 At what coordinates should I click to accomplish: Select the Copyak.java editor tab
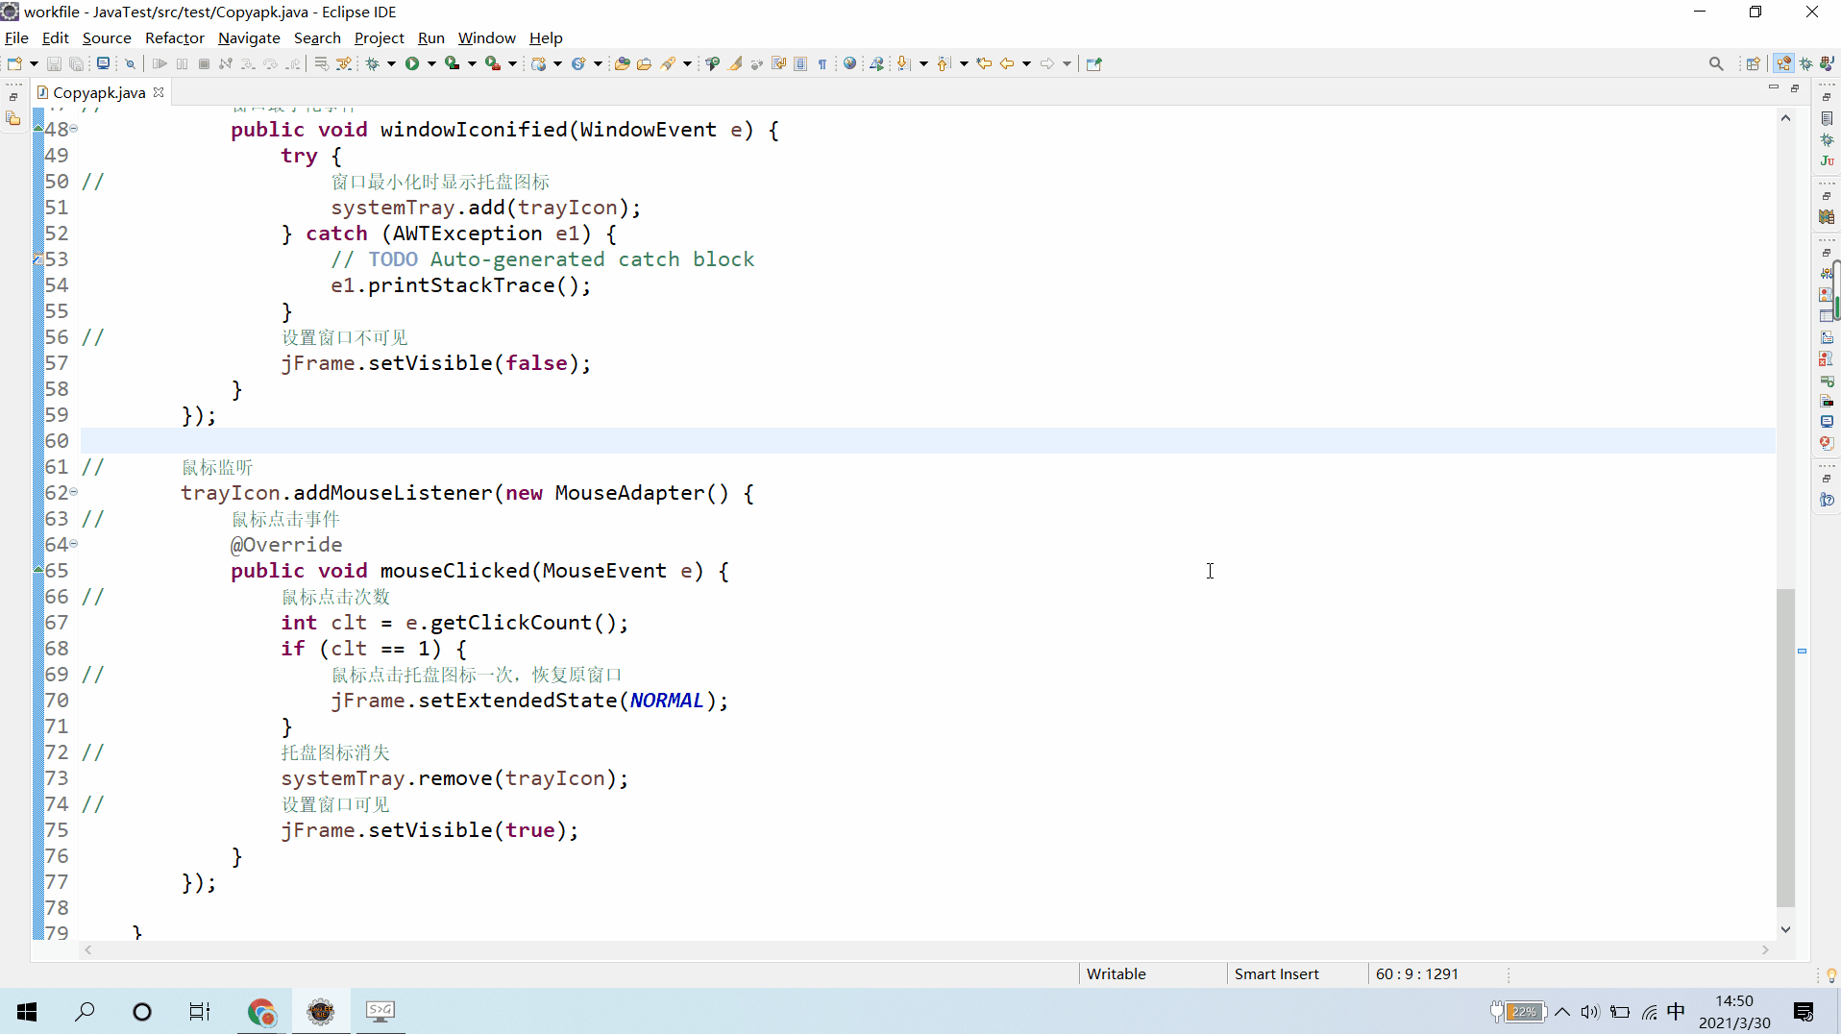point(96,91)
